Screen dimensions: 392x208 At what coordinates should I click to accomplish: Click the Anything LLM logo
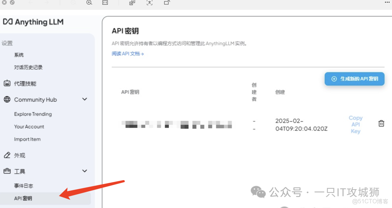pyautogui.click(x=33, y=22)
